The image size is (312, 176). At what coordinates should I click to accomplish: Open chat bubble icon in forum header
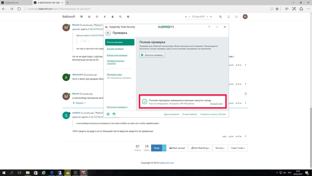[x=236, y=17]
